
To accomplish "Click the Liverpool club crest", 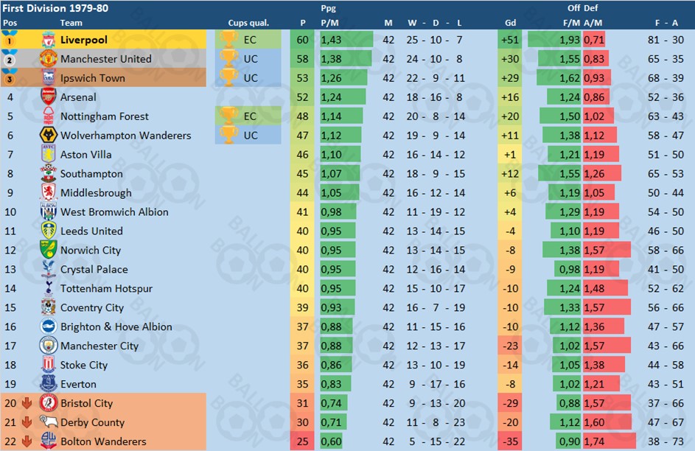I will pos(49,40).
